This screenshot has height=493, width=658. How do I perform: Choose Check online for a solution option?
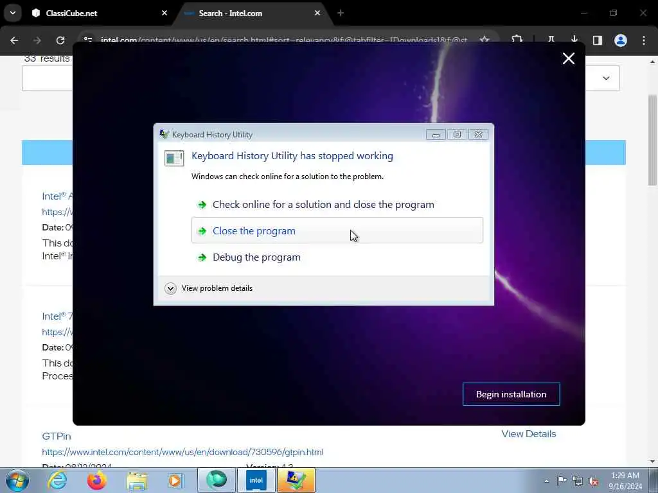[x=337, y=205]
